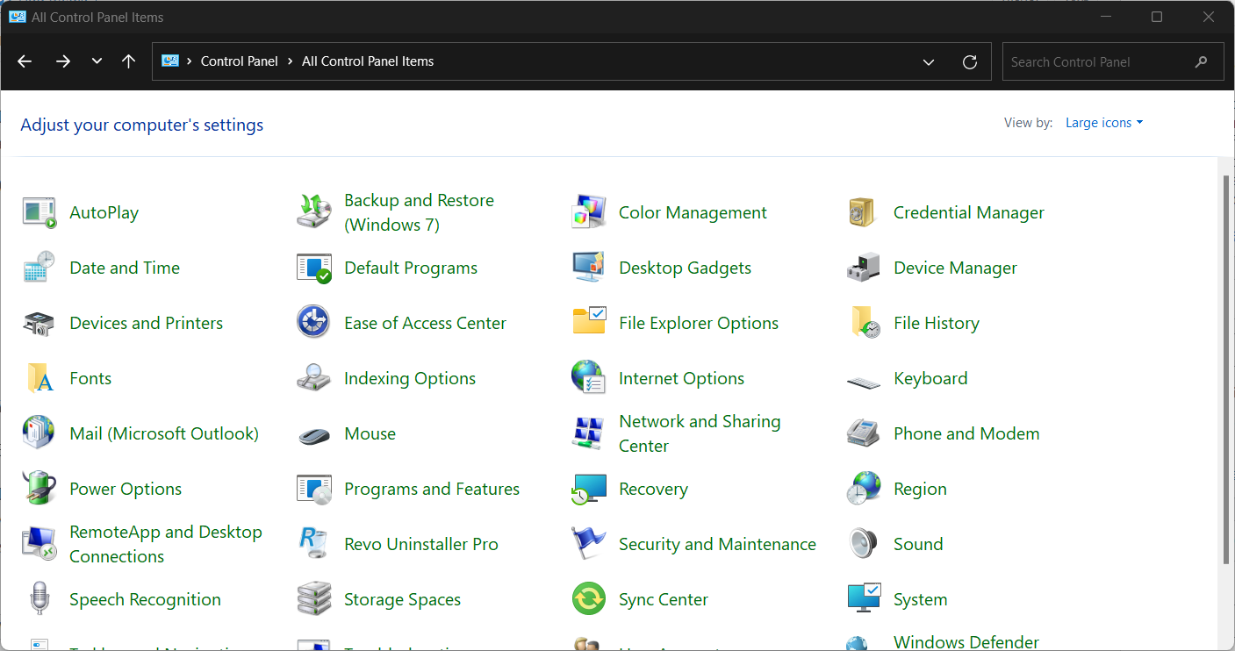The height and width of the screenshot is (651, 1235).
Task: Open the 'Windows Defender' link
Action: point(966,643)
